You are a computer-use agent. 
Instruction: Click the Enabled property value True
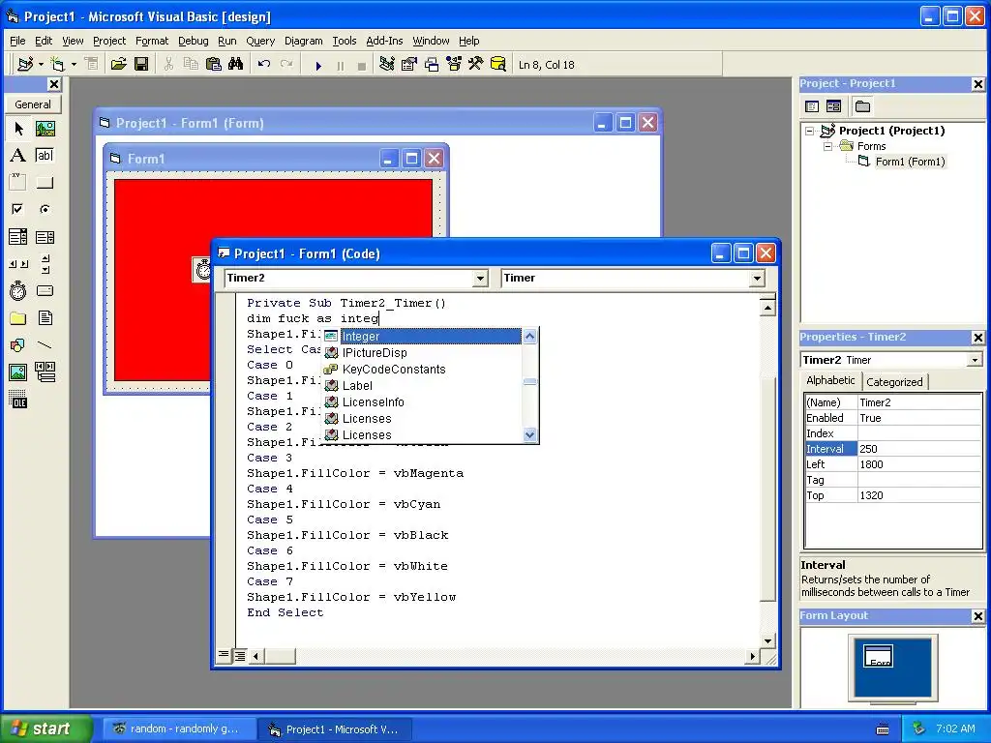919,418
